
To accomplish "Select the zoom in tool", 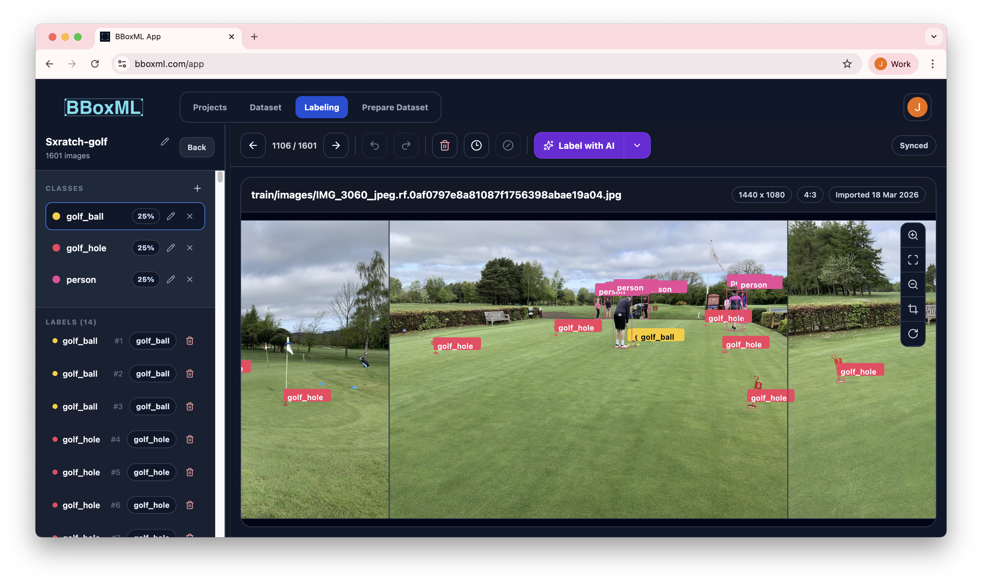I will click(913, 235).
